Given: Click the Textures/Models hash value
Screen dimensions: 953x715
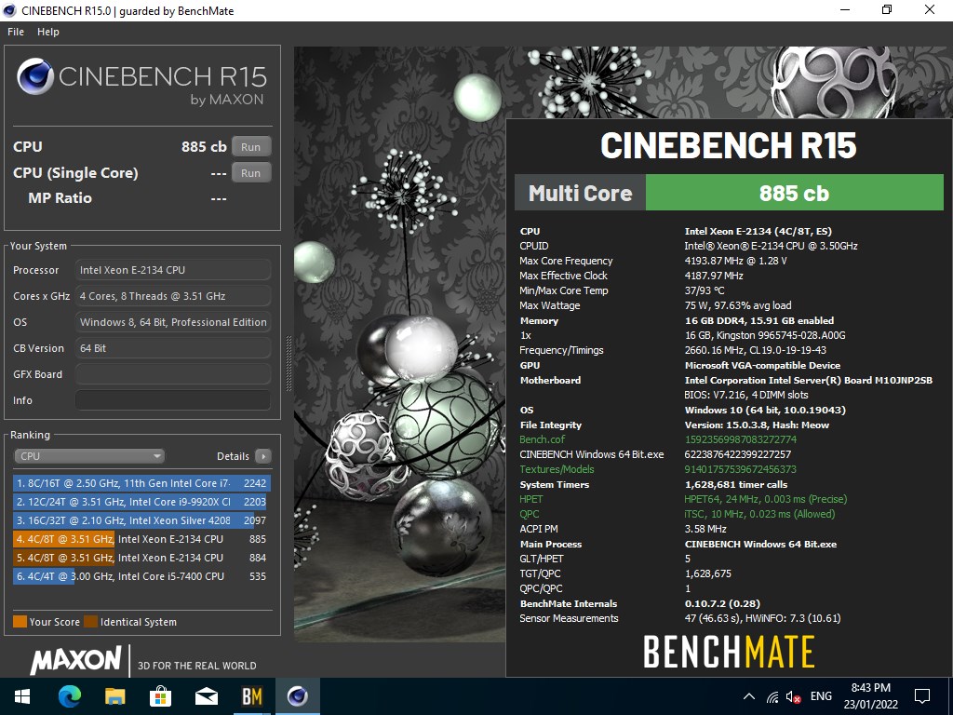Looking at the screenshot, I should [x=740, y=469].
